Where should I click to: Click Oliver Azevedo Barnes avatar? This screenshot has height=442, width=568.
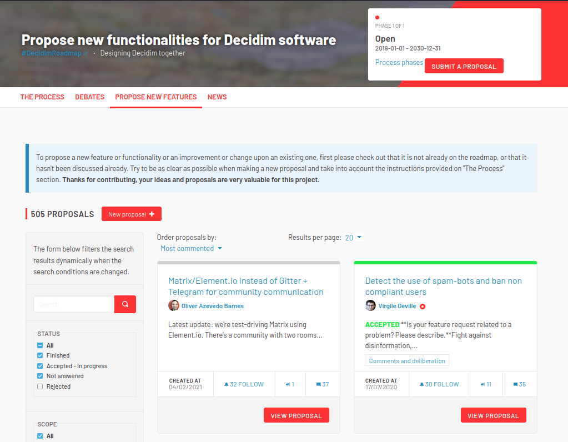174,305
